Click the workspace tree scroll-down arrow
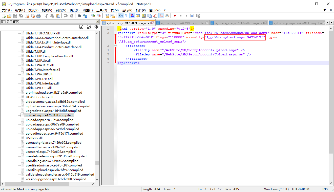Viewport: 334px width, 192px height. click(x=97, y=179)
